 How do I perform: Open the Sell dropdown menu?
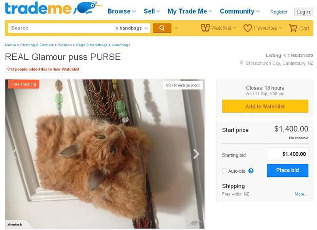(x=152, y=11)
